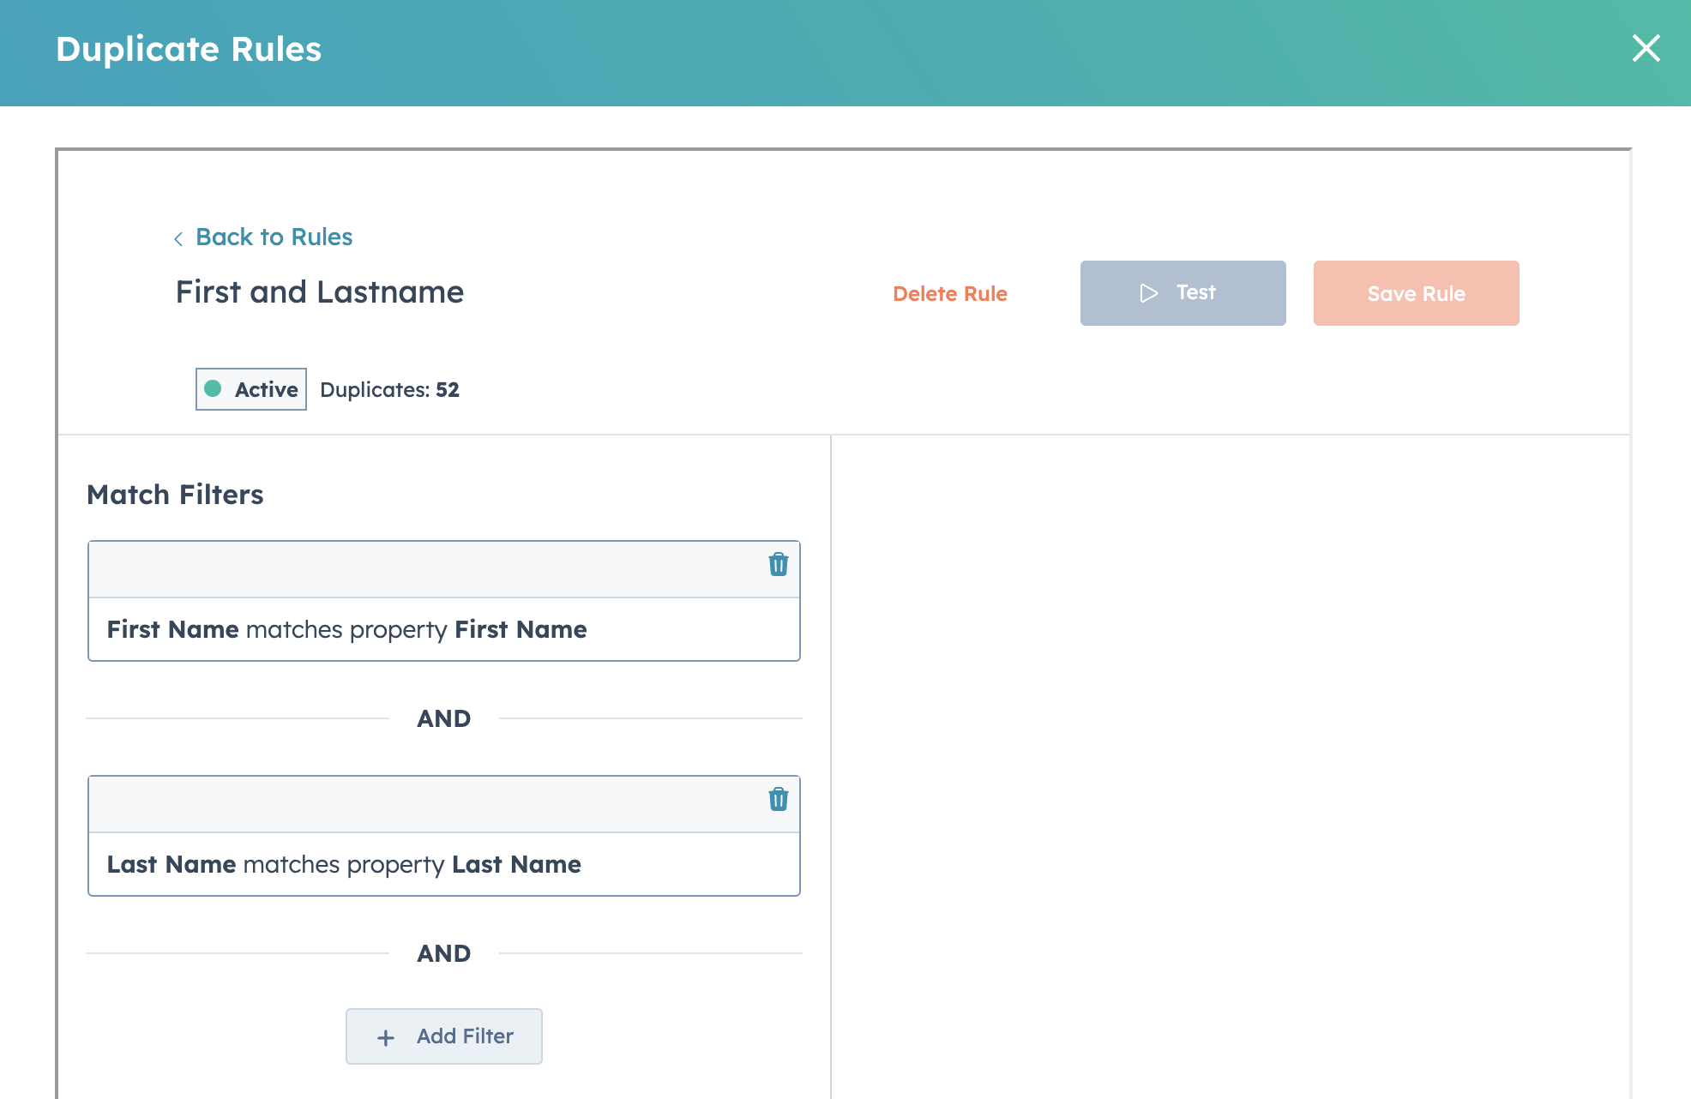Click the Duplicates: 52 count
The width and height of the screenshot is (1691, 1099).
click(389, 390)
